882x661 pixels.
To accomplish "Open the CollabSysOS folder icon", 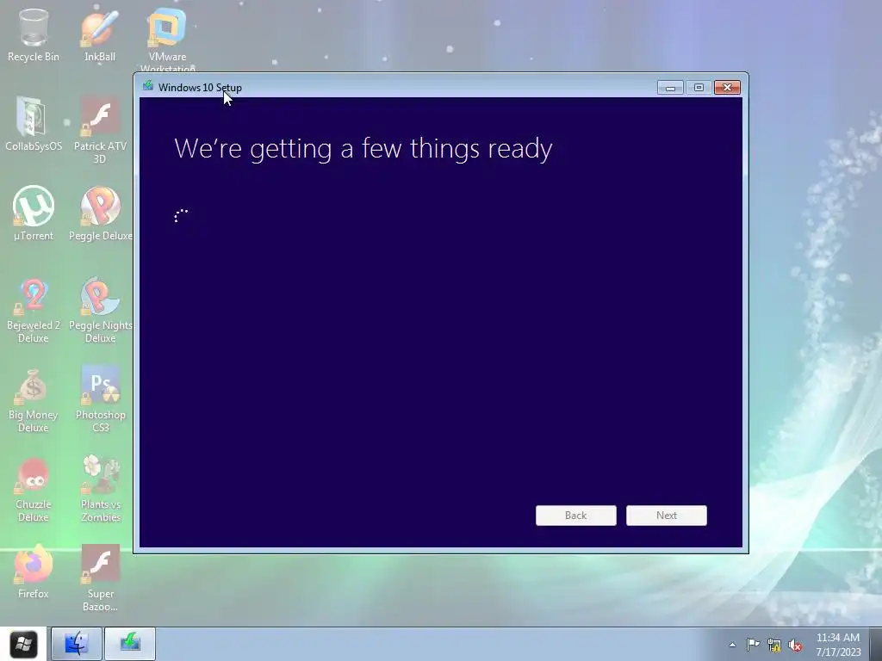I will pyautogui.click(x=34, y=124).
